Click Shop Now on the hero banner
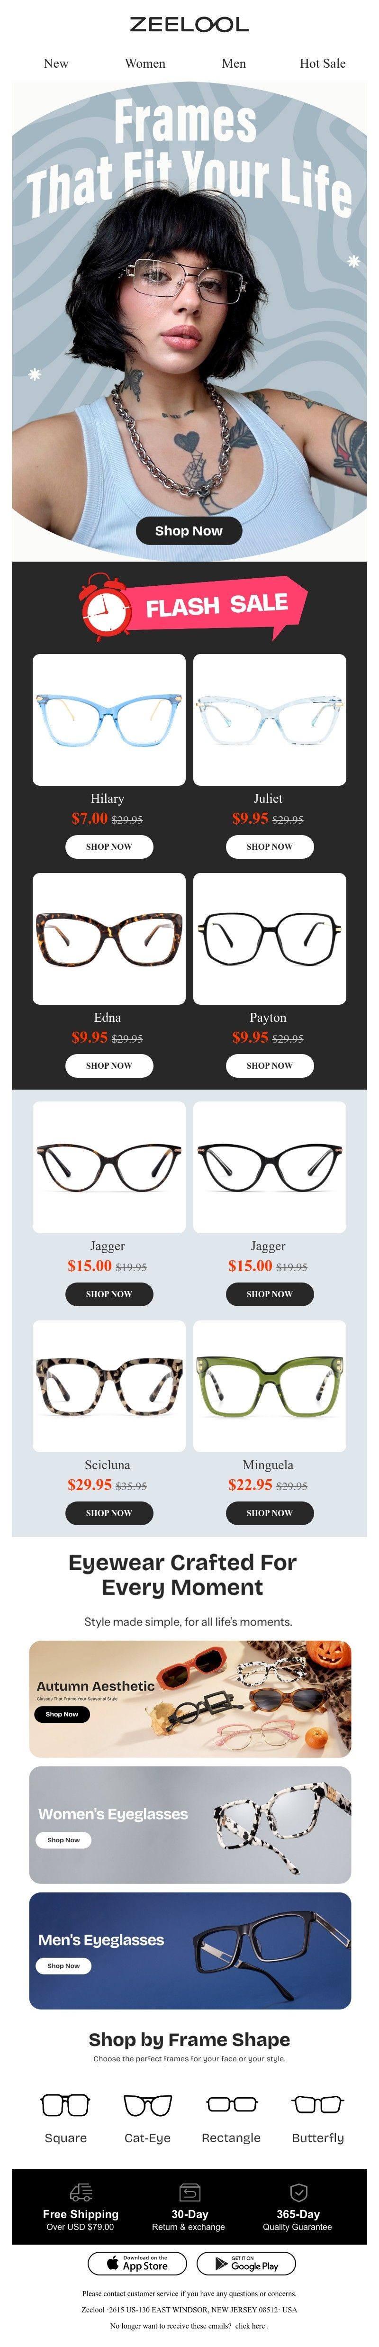379x2347 pixels. [x=189, y=530]
